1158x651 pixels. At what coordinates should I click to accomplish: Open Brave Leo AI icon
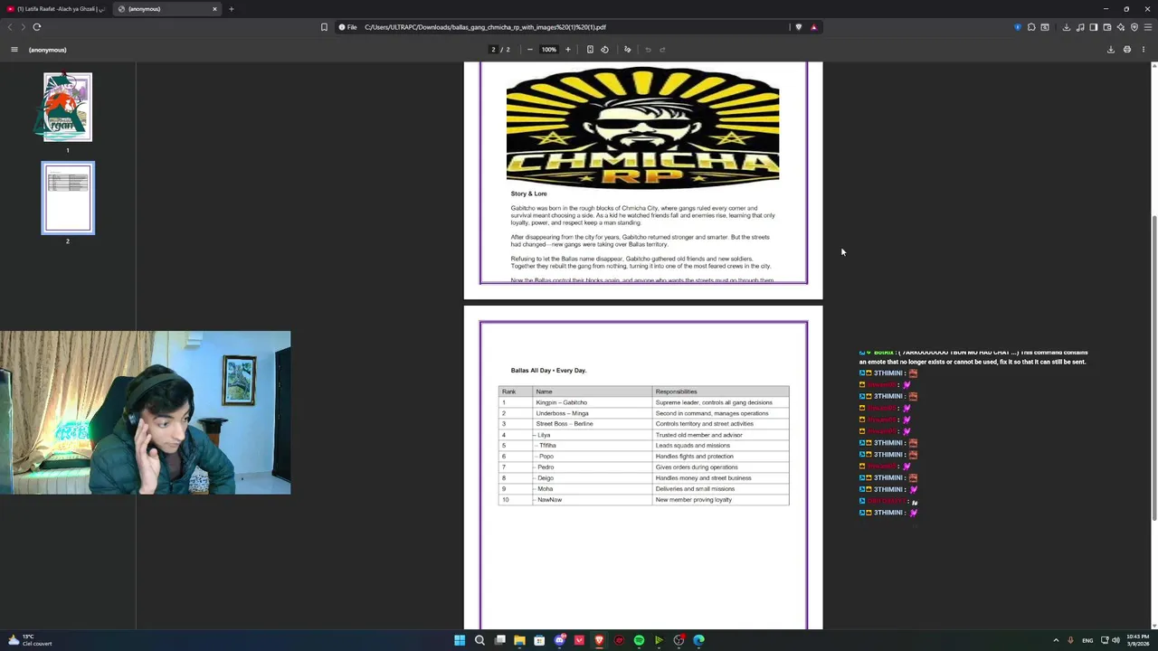click(x=1120, y=27)
